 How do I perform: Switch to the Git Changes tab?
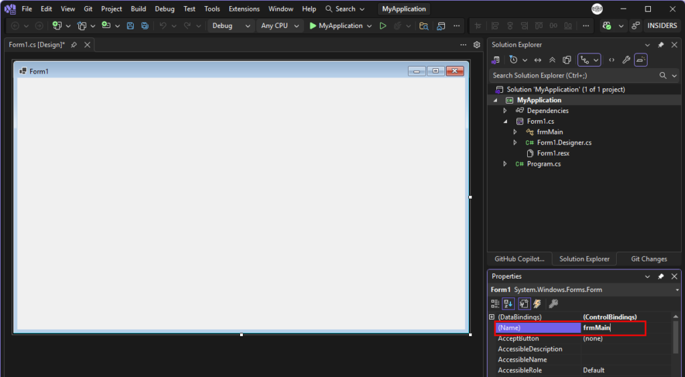click(649, 259)
